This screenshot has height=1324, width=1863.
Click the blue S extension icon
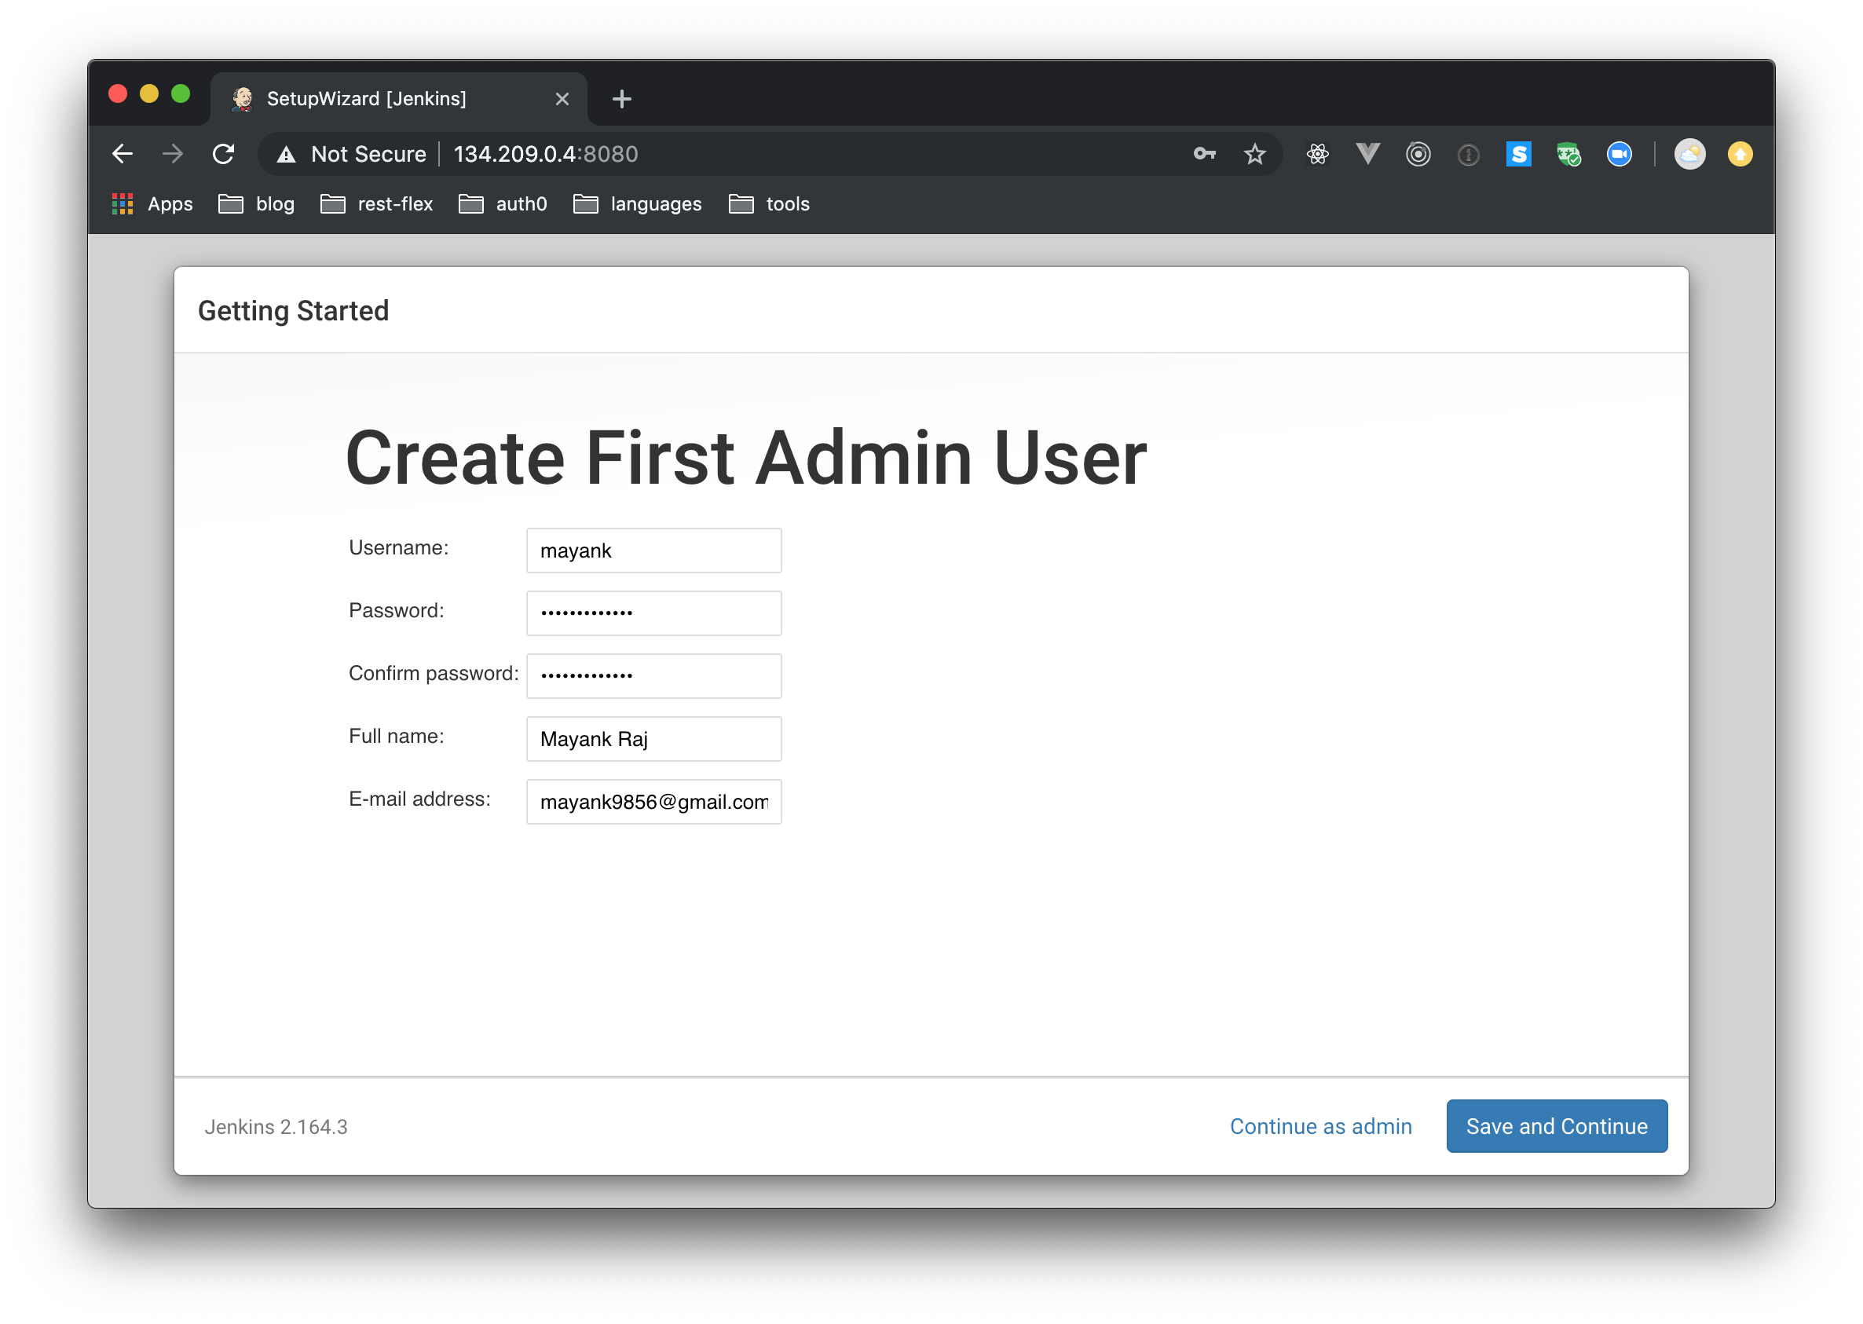click(x=1518, y=154)
